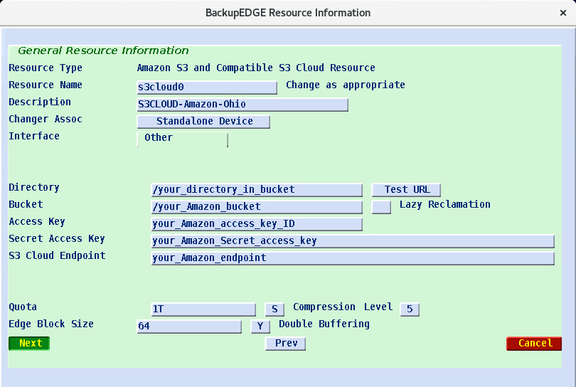Edit the Quota field showing 1T
The height and width of the screenshot is (387, 576).
[203, 309]
